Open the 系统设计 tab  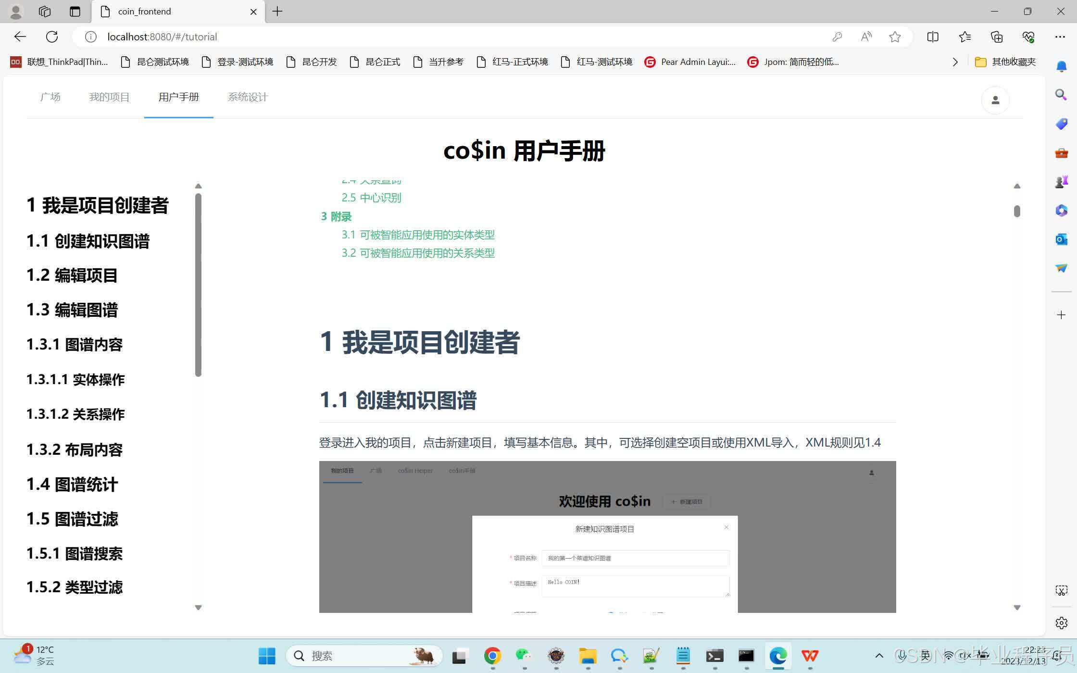(248, 97)
